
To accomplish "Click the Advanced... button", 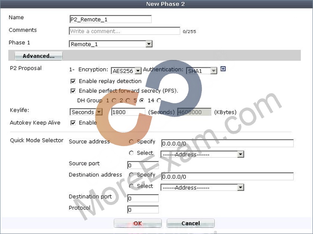I will coord(38,56).
